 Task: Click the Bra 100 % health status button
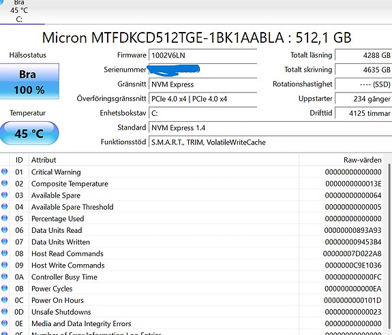(x=29, y=82)
